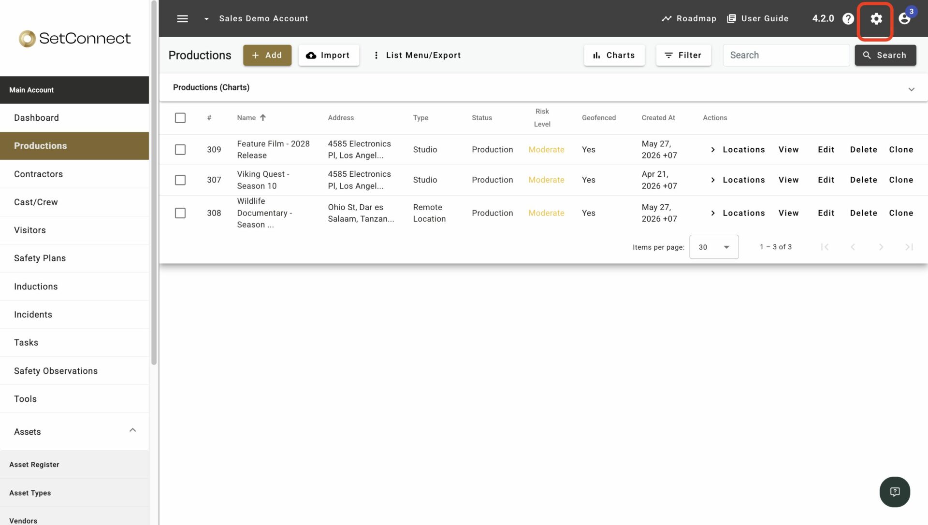Click the help question mark icon
Screen dimensions: 928x525
[848, 18]
